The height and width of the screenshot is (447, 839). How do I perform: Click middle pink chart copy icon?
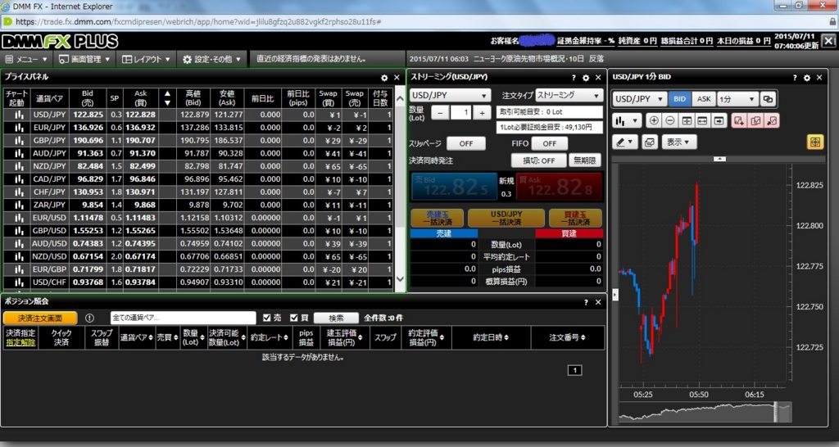[755, 121]
